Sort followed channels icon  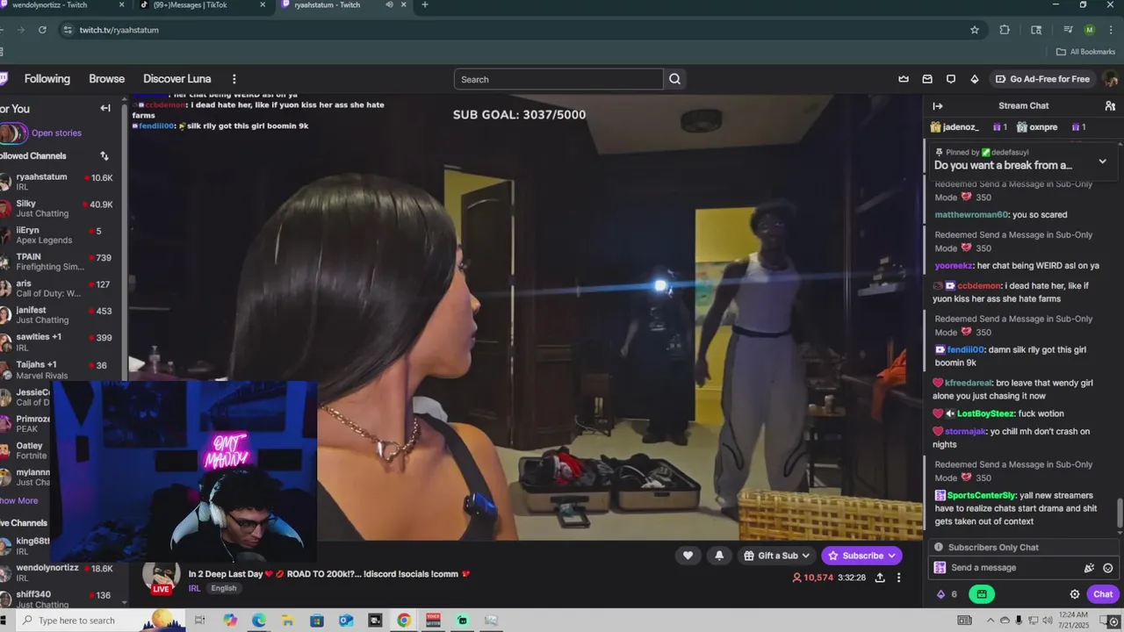[x=104, y=155]
